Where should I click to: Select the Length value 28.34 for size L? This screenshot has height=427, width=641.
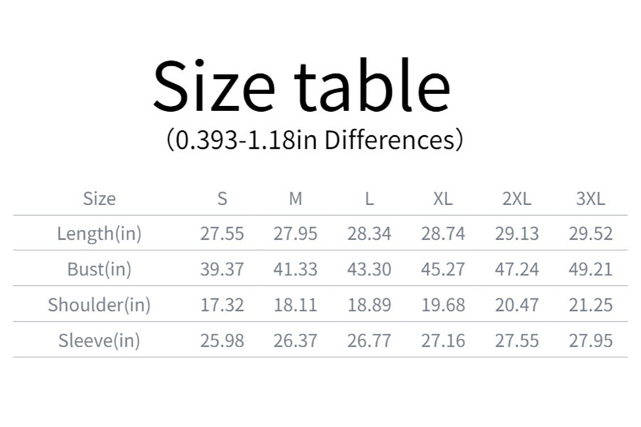coord(369,233)
